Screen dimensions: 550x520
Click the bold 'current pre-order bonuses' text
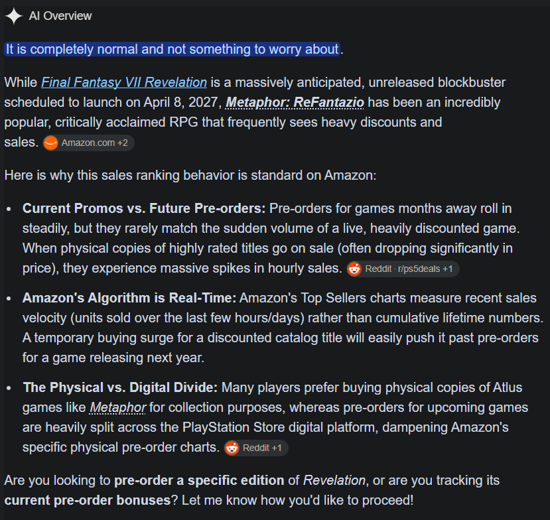pyautogui.click(x=88, y=500)
